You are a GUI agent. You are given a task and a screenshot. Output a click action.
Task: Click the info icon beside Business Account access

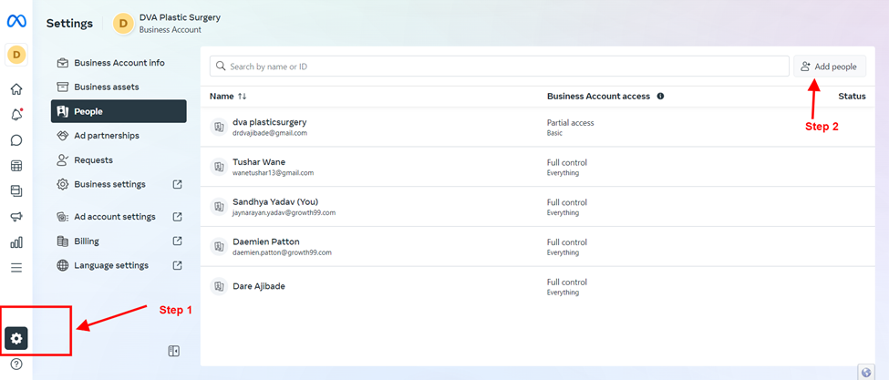click(660, 97)
